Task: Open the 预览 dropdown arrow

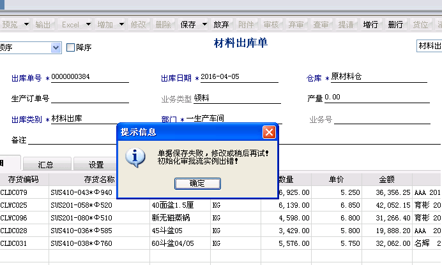Action: point(26,25)
